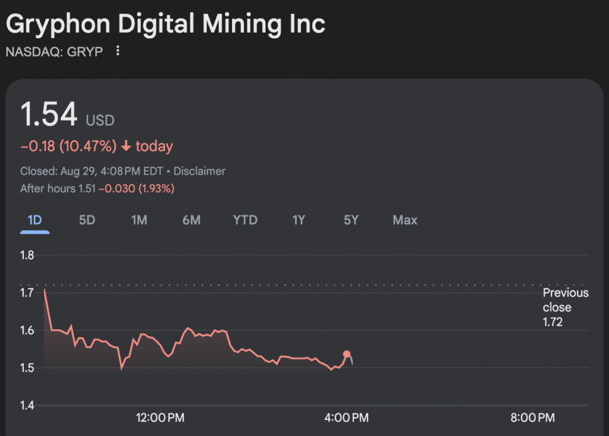Show the 1M price chart

139,220
